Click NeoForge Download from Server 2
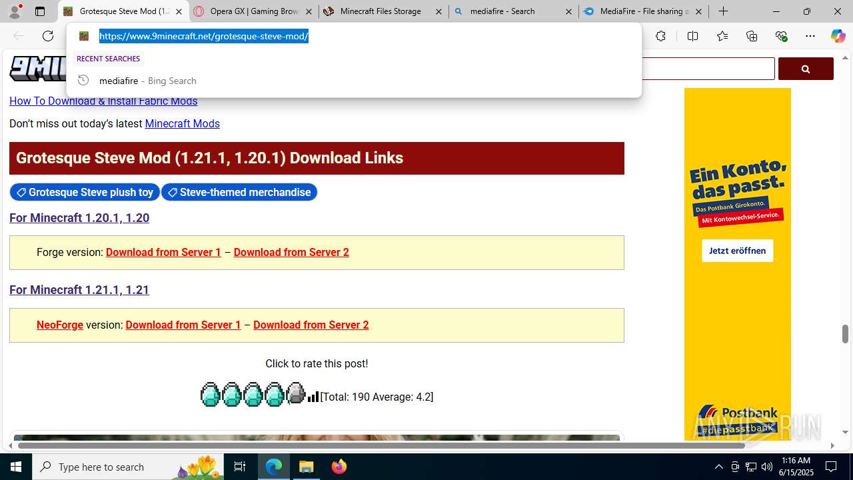The height and width of the screenshot is (480, 853). (311, 325)
